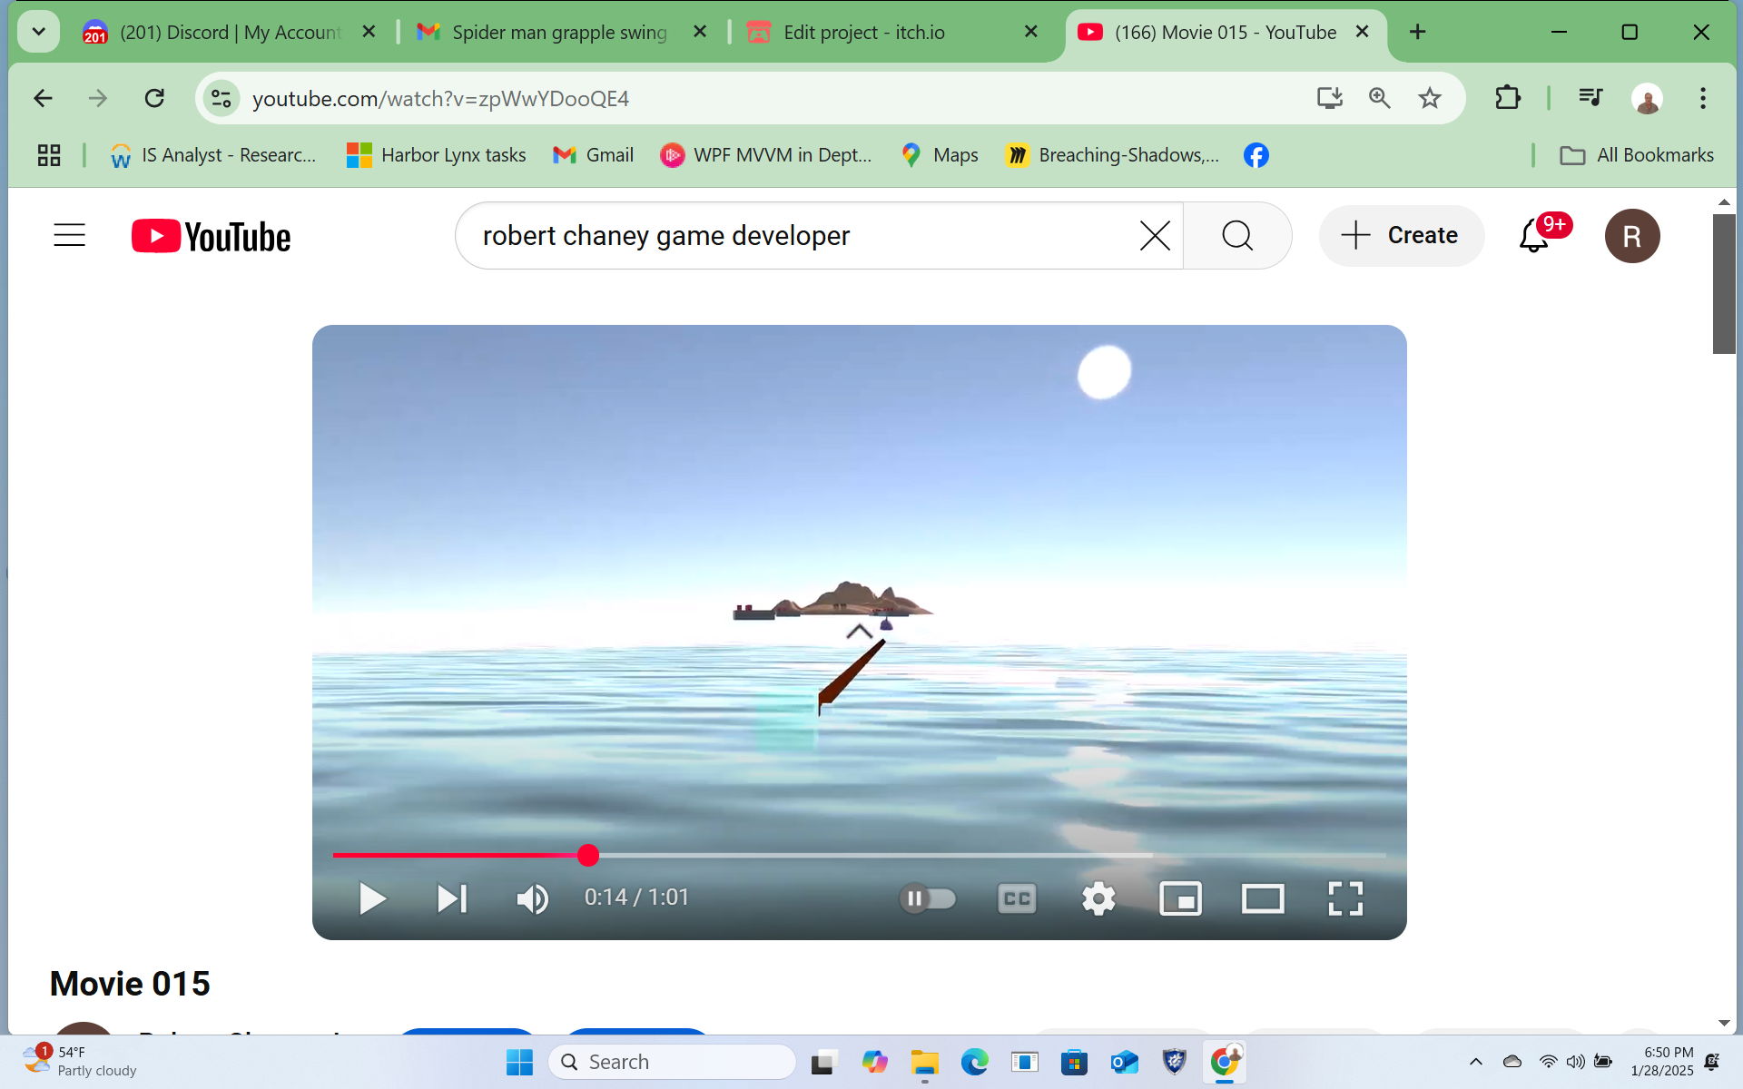
Task: Show hidden system tray icons
Action: pyautogui.click(x=1476, y=1062)
